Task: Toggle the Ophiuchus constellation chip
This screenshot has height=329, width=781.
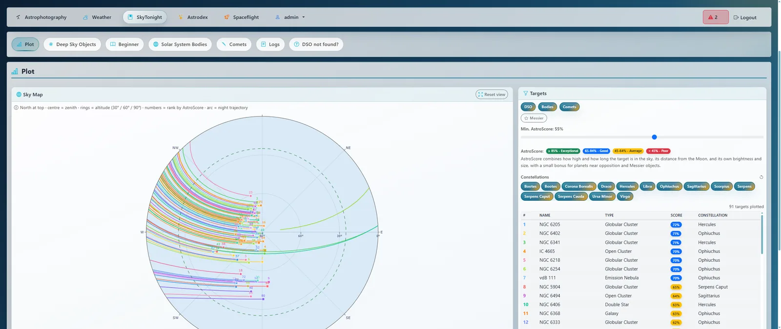Action: (669, 186)
